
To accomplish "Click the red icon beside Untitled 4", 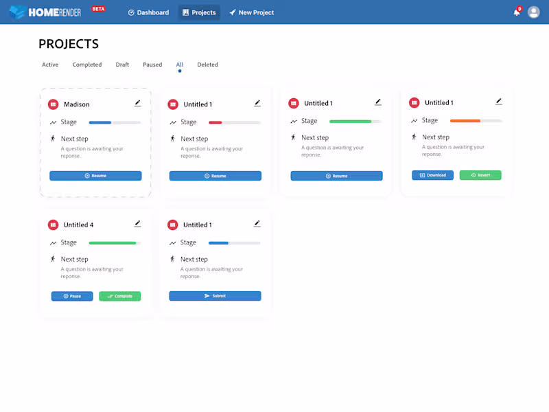I will click(54, 225).
